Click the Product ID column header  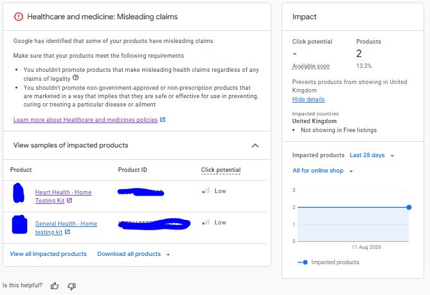[x=132, y=170]
